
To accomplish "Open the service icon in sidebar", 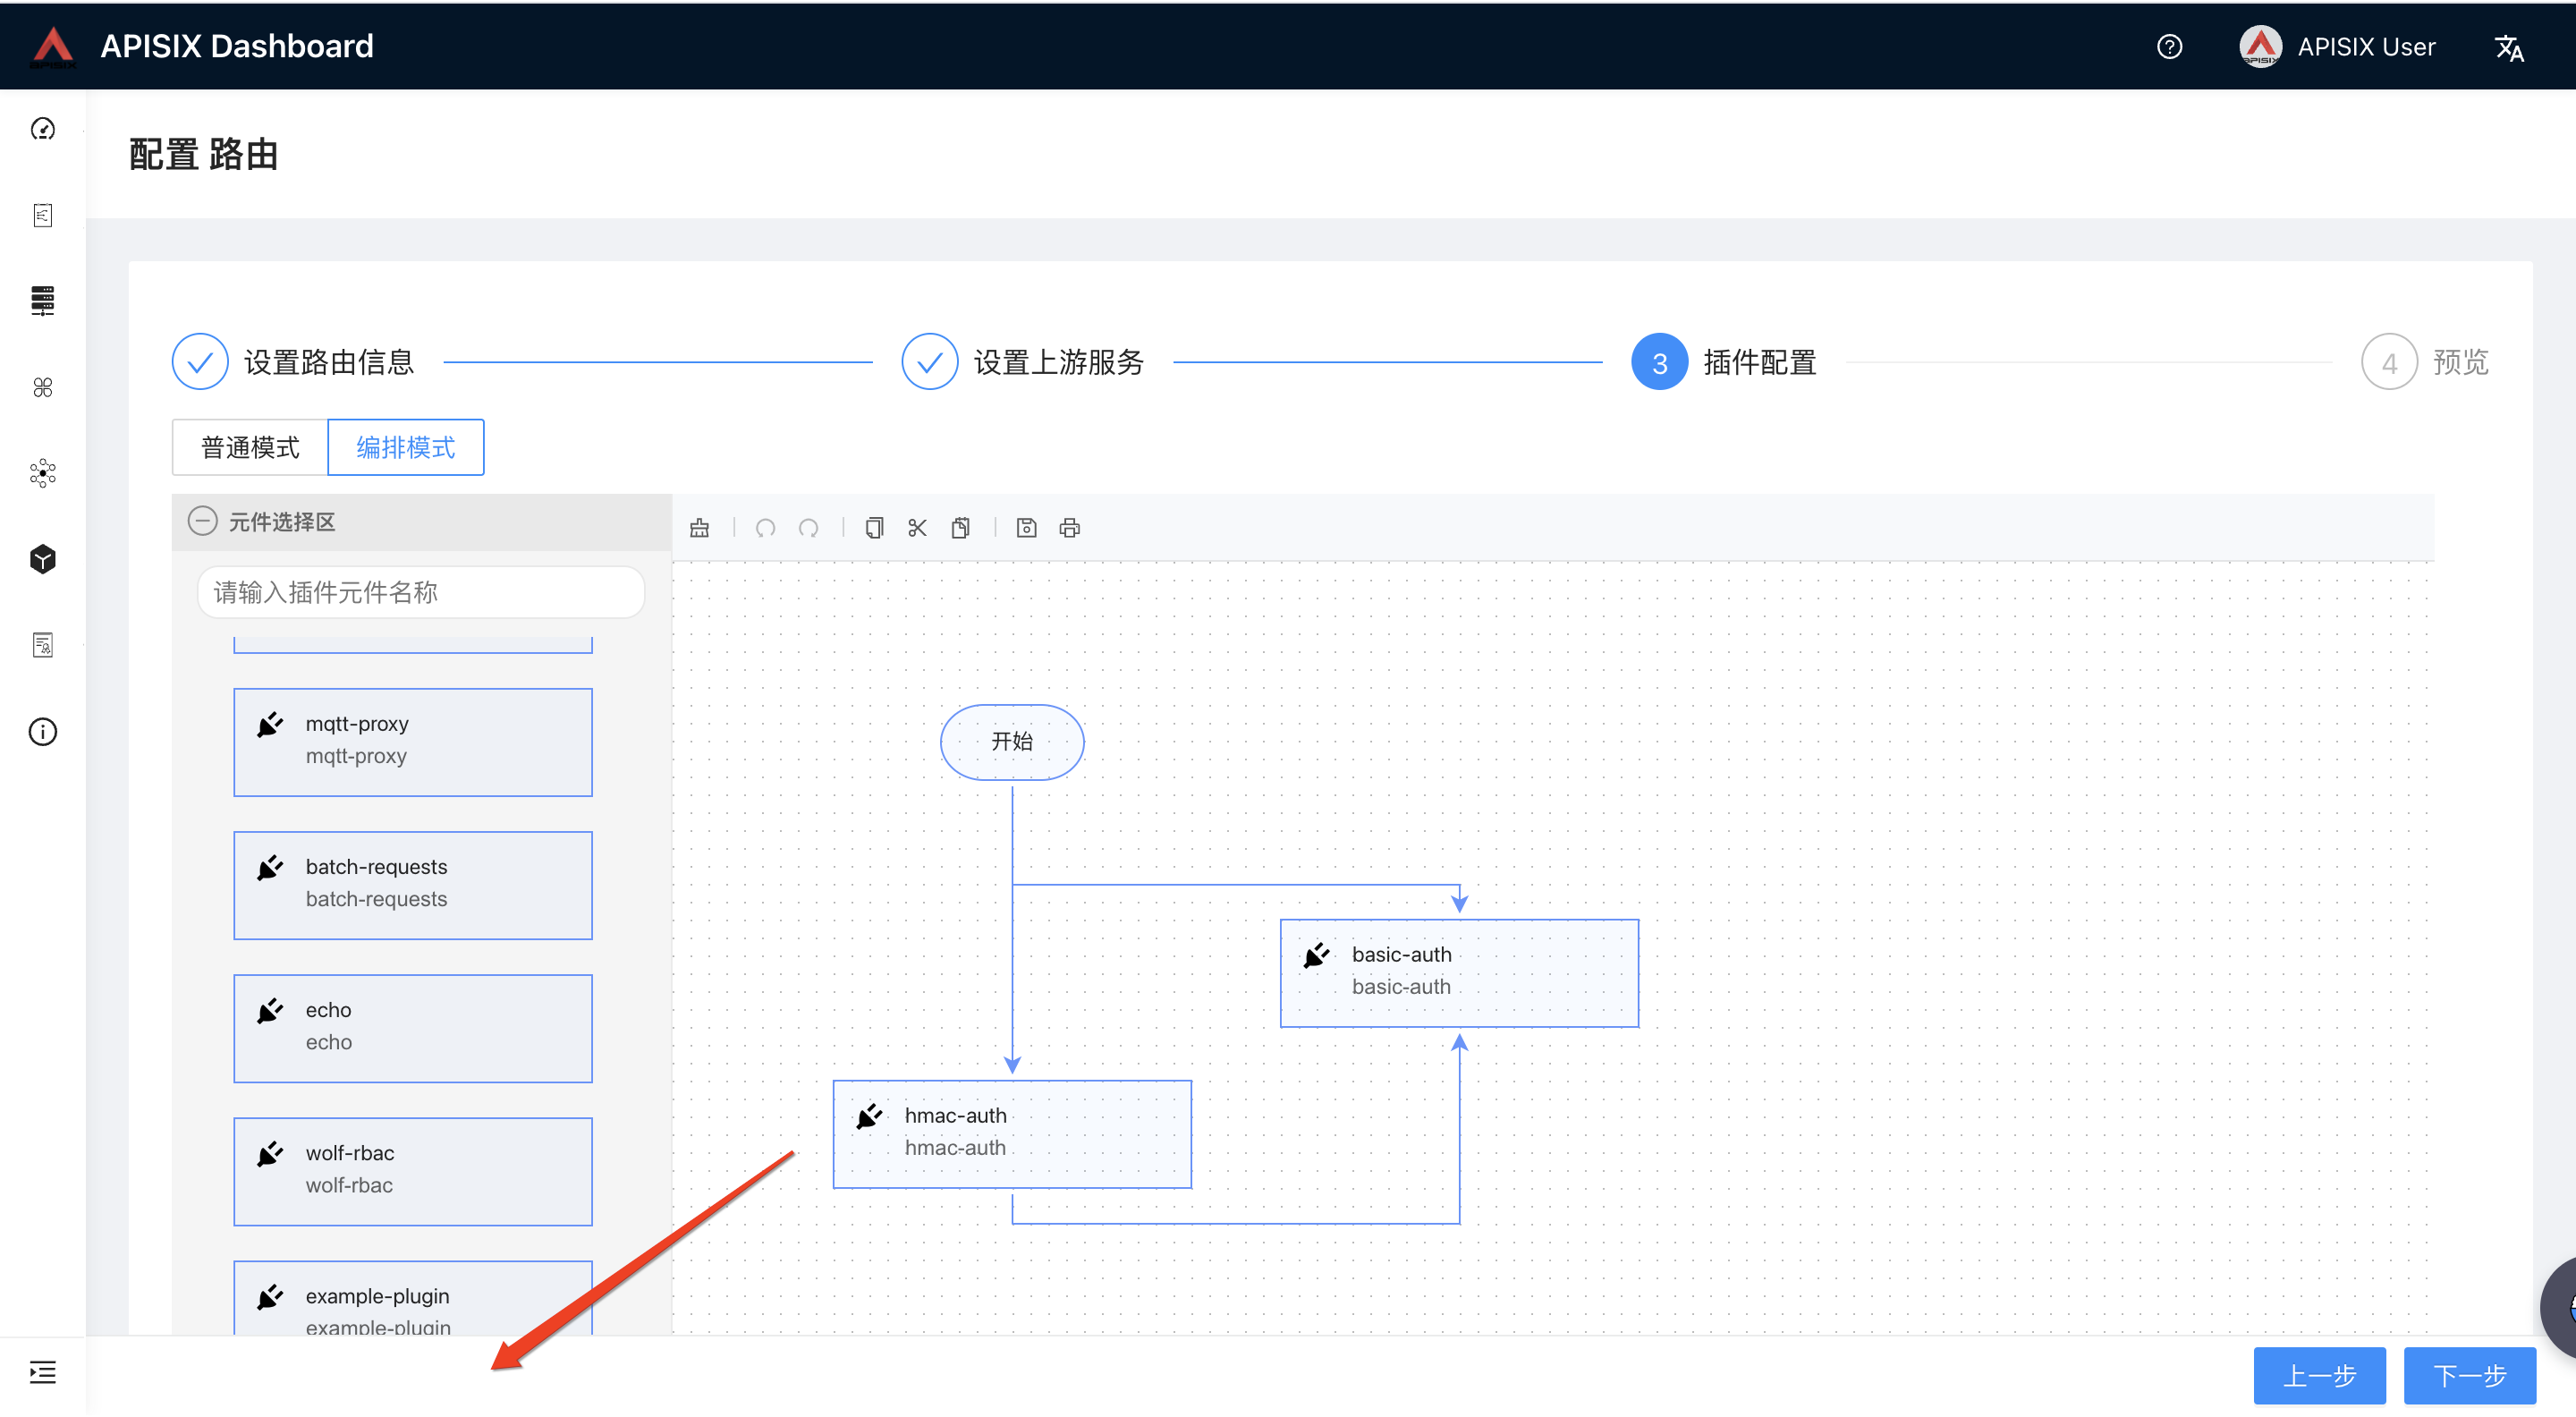I will (43, 387).
